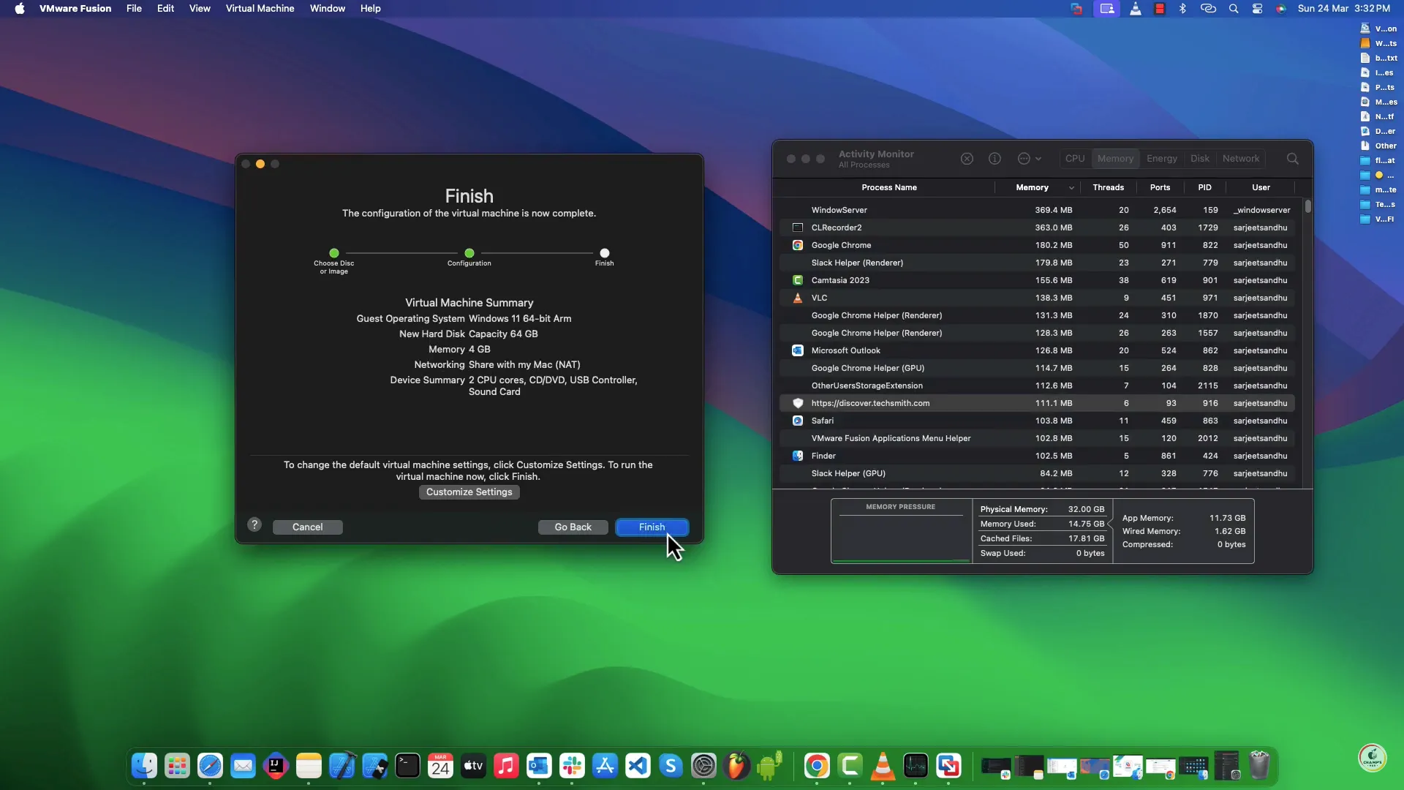The image size is (1404, 790).
Task: Cancel the VMware Fusion setup wizard
Action: [307, 527]
